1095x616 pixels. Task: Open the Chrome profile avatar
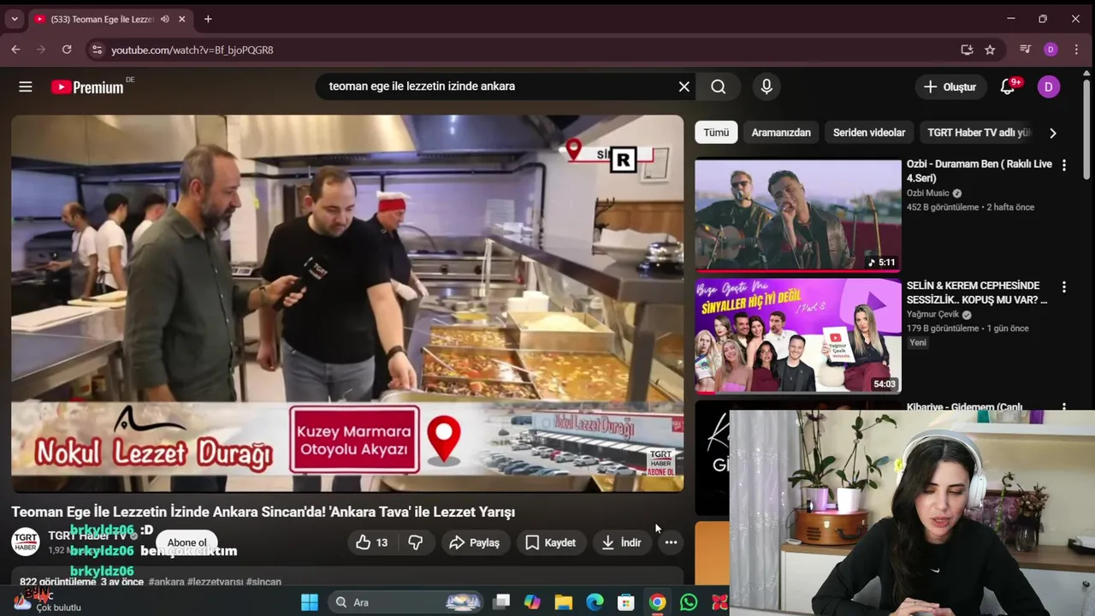pos(1051,50)
